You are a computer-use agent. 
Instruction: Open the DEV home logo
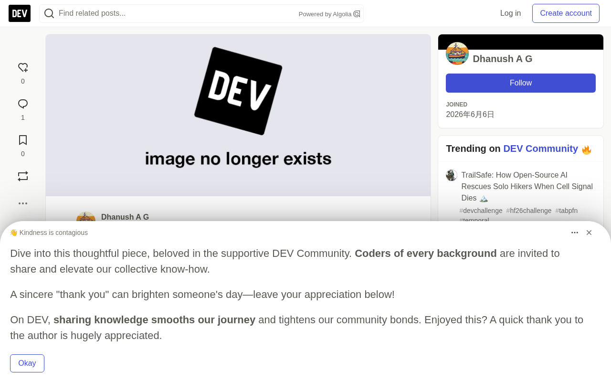click(20, 13)
